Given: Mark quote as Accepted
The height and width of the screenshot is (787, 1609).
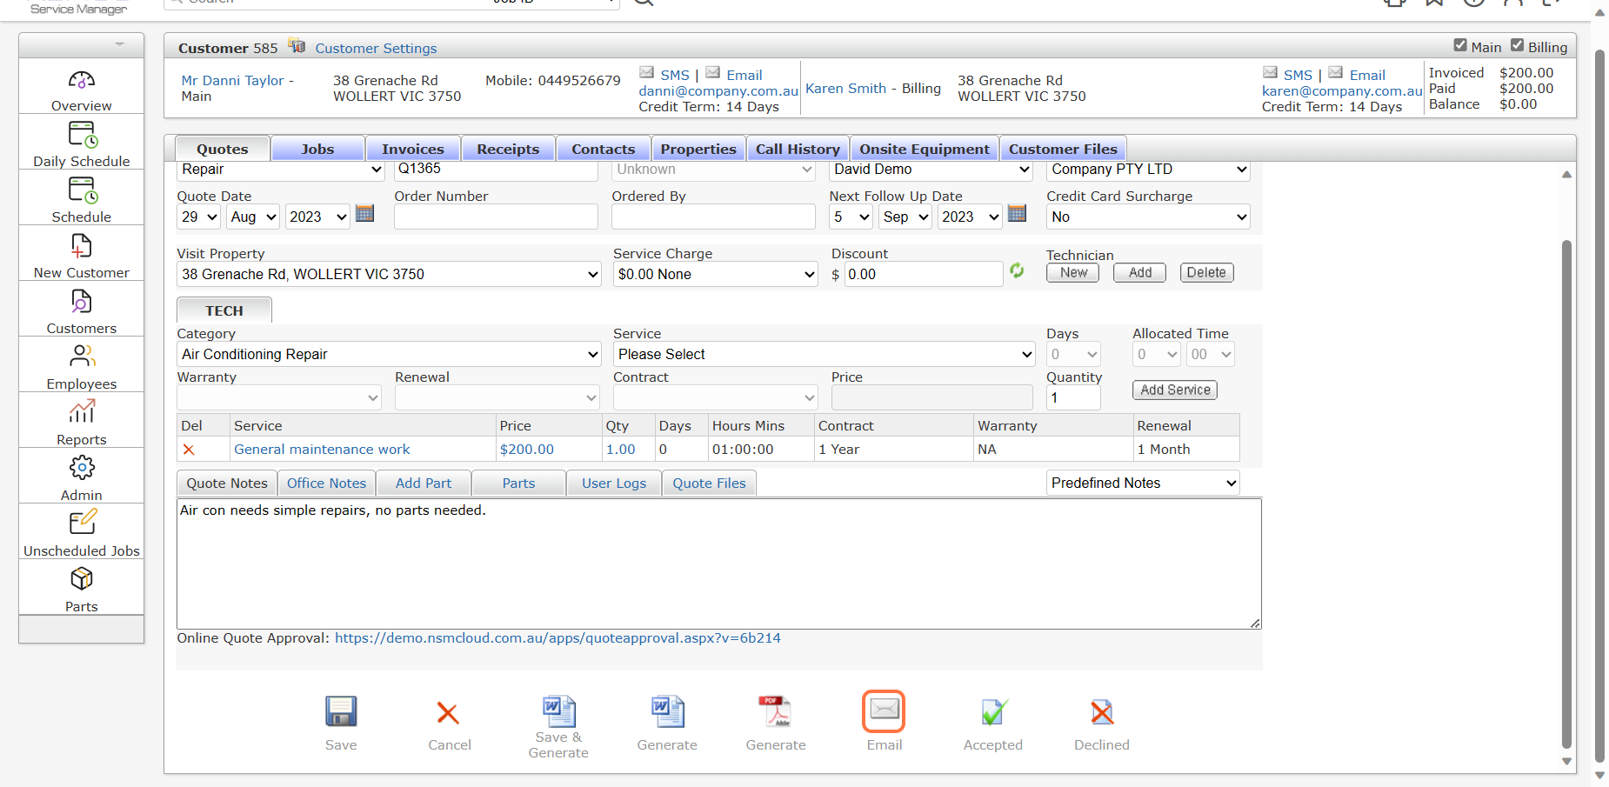Looking at the screenshot, I should tap(993, 712).
